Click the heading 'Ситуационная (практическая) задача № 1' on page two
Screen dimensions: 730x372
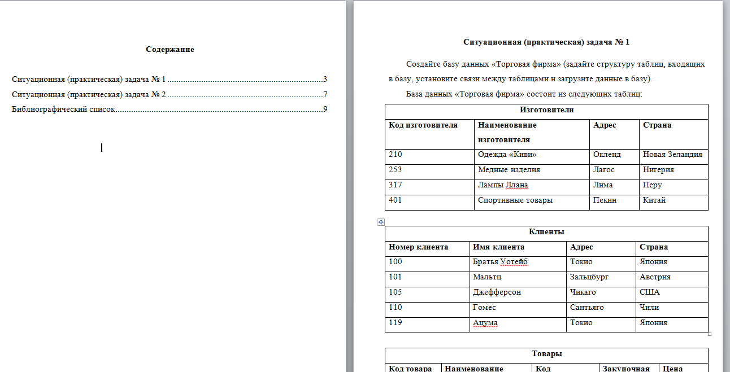[x=546, y=42]
